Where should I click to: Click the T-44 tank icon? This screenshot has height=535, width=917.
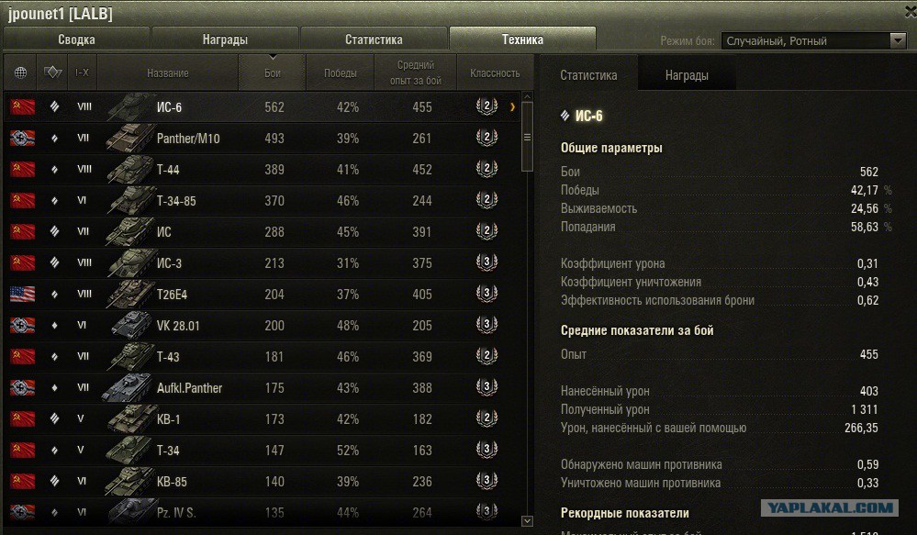coord(130,170)
